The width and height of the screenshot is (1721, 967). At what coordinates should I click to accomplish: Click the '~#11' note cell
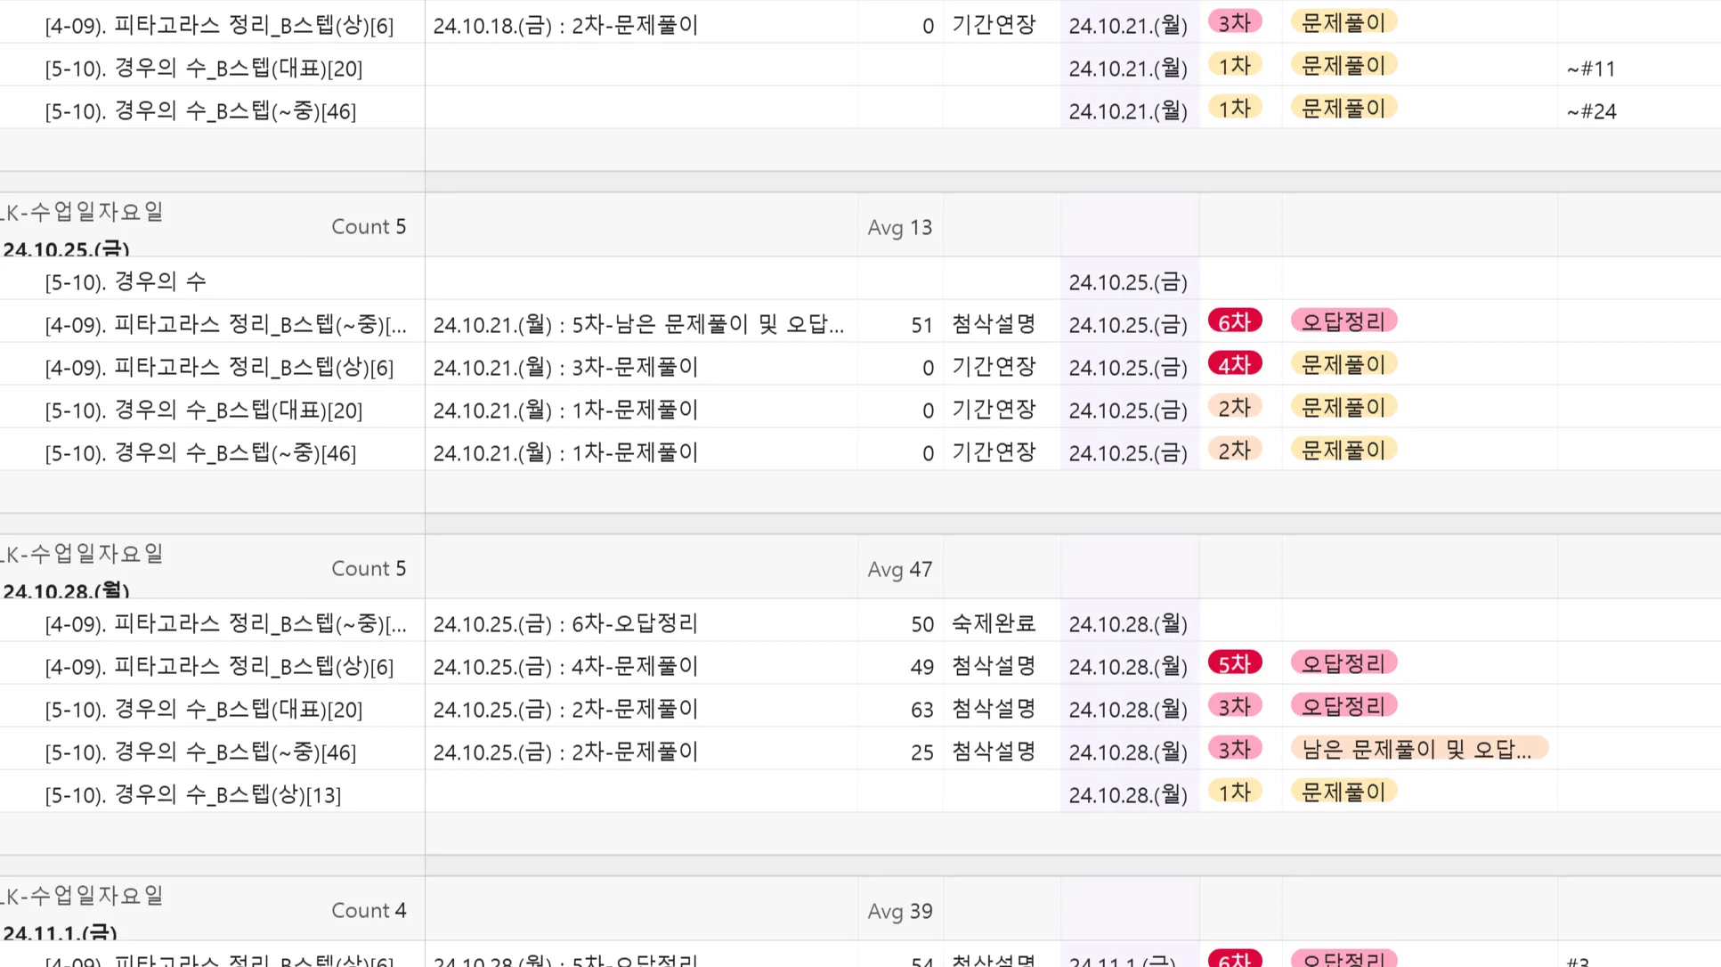1591,69
